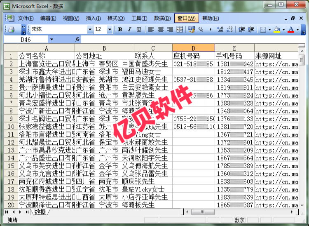The image size is (309, 226).
Task: Click workbook icon in menu bar
Action: point(11,18)
